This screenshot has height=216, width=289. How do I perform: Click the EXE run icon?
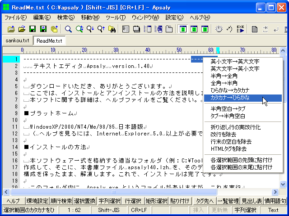[x=241, y=29]
